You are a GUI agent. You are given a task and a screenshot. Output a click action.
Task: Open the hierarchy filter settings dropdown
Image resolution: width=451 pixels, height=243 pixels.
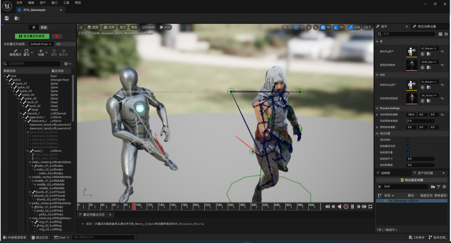click(67, 63)
